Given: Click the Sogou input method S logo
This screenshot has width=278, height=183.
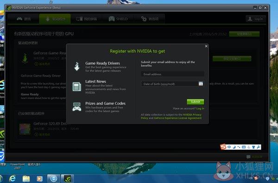Looking at the screenshot, I should point(223,147).
